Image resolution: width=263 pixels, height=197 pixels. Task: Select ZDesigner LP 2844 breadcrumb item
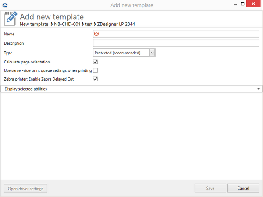[x=116, y=24]
